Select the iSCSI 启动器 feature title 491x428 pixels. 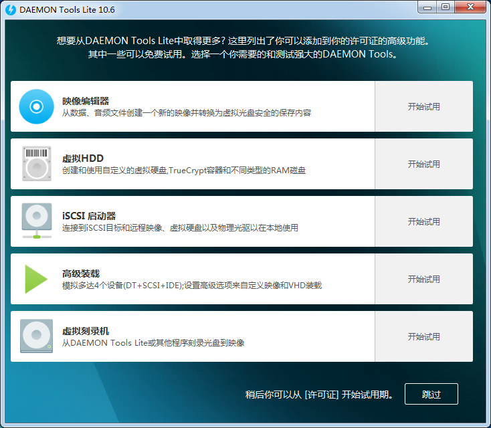pyautogui.click(x=89, y=216)
